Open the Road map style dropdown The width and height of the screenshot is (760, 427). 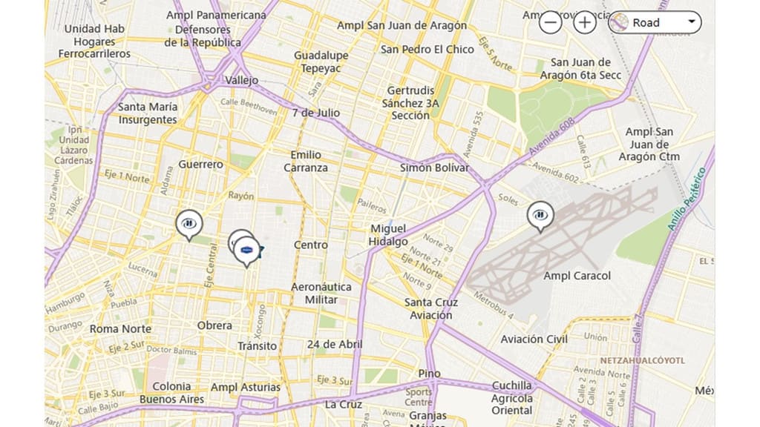[655, 22]
